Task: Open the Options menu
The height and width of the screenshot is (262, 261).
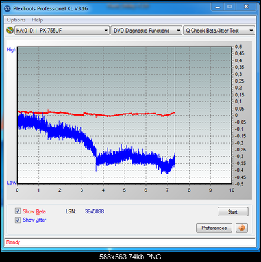Action: tap(16, 20)
